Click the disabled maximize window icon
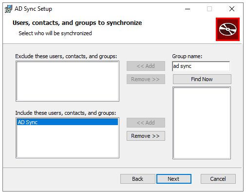 tap(209, 9)
